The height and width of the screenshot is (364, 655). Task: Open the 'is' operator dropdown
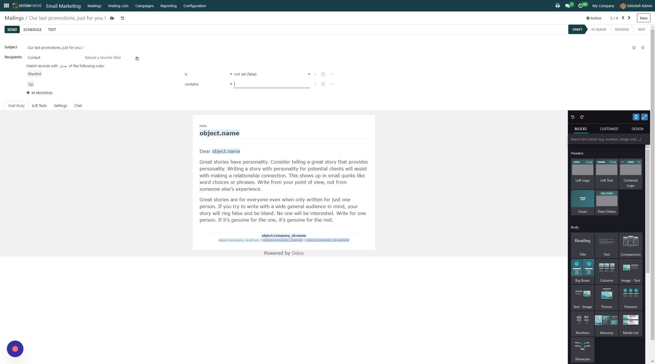208,74
